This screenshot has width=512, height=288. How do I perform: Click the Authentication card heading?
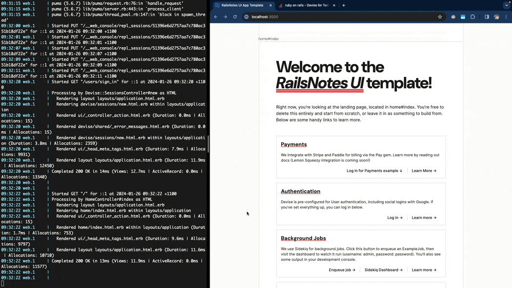[x=300, y=191]
